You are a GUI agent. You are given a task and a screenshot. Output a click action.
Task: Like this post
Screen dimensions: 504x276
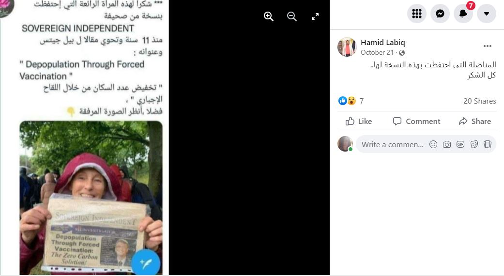(358, 121)
